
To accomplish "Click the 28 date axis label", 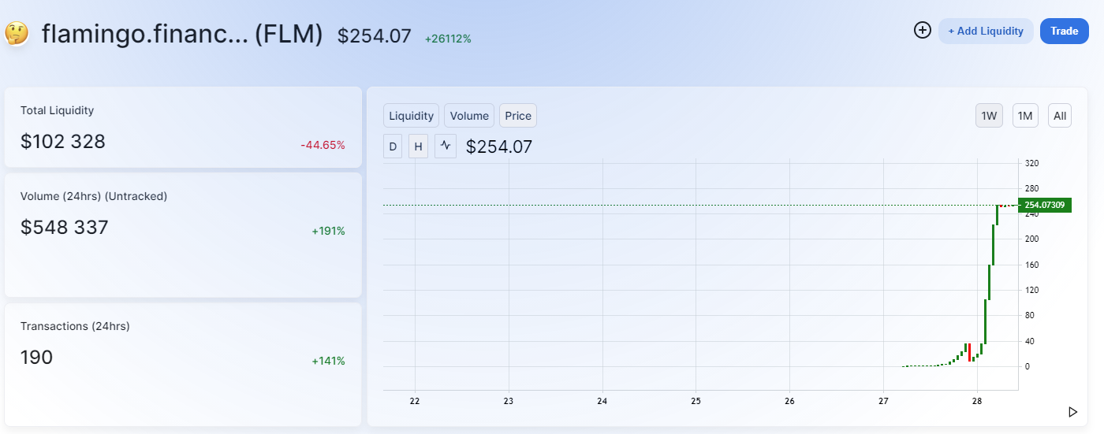I will point(976,401).
